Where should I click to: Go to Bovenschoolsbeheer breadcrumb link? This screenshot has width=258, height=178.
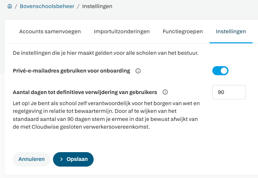click(x=47, y=6)
